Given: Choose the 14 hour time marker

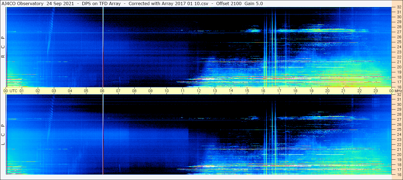Looking at the screenshot, I should click(231, 91).
